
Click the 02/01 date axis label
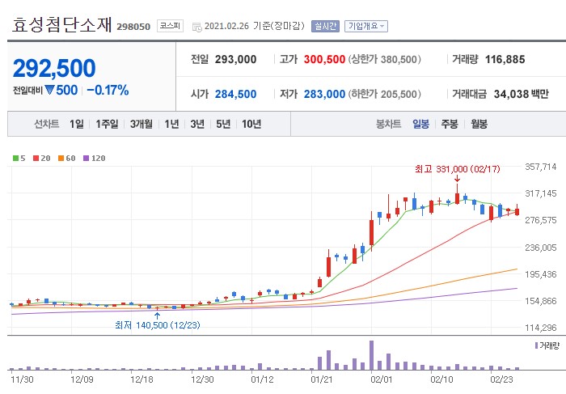point(381,379)
